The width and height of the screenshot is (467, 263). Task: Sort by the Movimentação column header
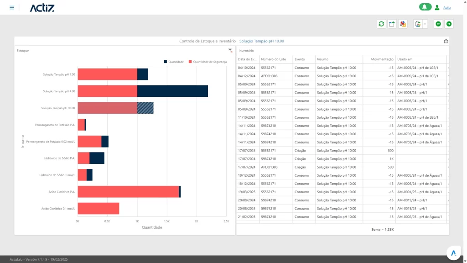coord(379,59)
